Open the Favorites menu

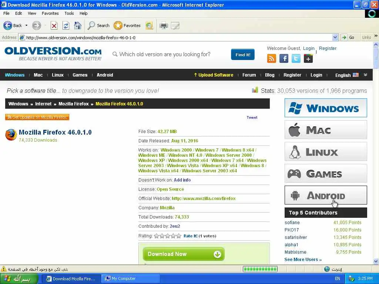pyautogui.click(x=50, y=13)
